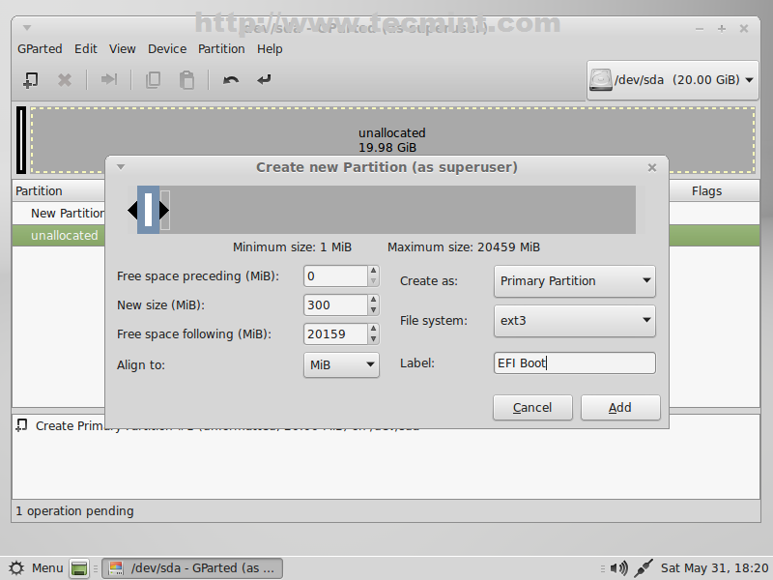Open the dialog window menu triangle
This screenshot has width=773, height=580.
pos(121,167)
